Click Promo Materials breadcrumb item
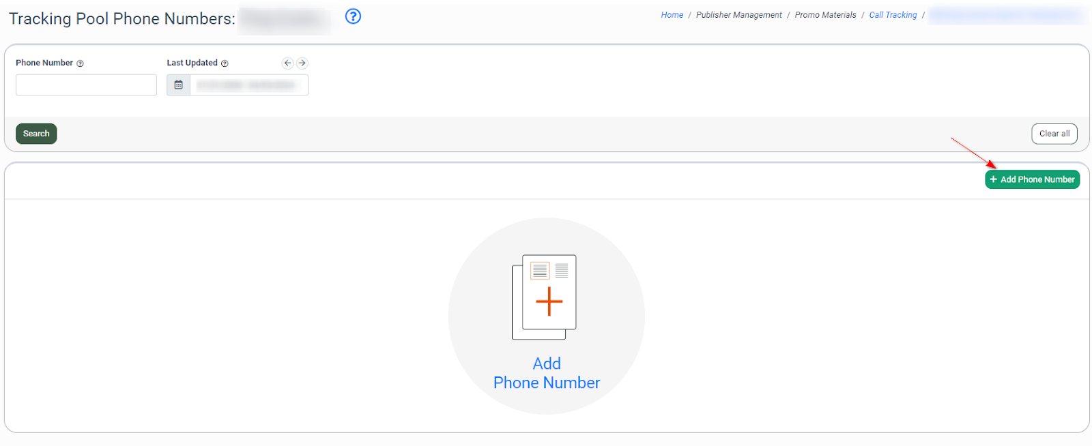1092x446 pixels. tap(825, 15)
